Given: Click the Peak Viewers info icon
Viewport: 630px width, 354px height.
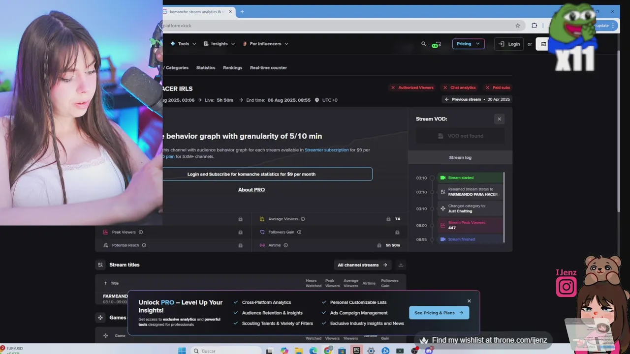Looking at the screenshot, I should pyautogui.click(x=141, y=232).
